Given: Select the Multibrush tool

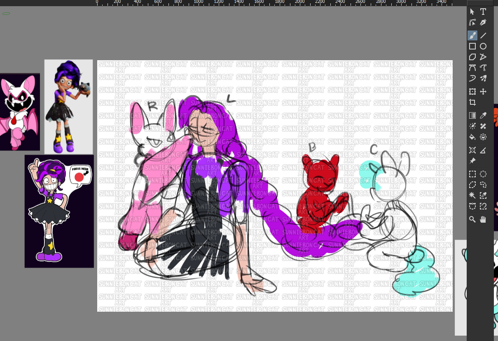Looking at the screenshot, I should pyautogui.click(x=483, y=78).
